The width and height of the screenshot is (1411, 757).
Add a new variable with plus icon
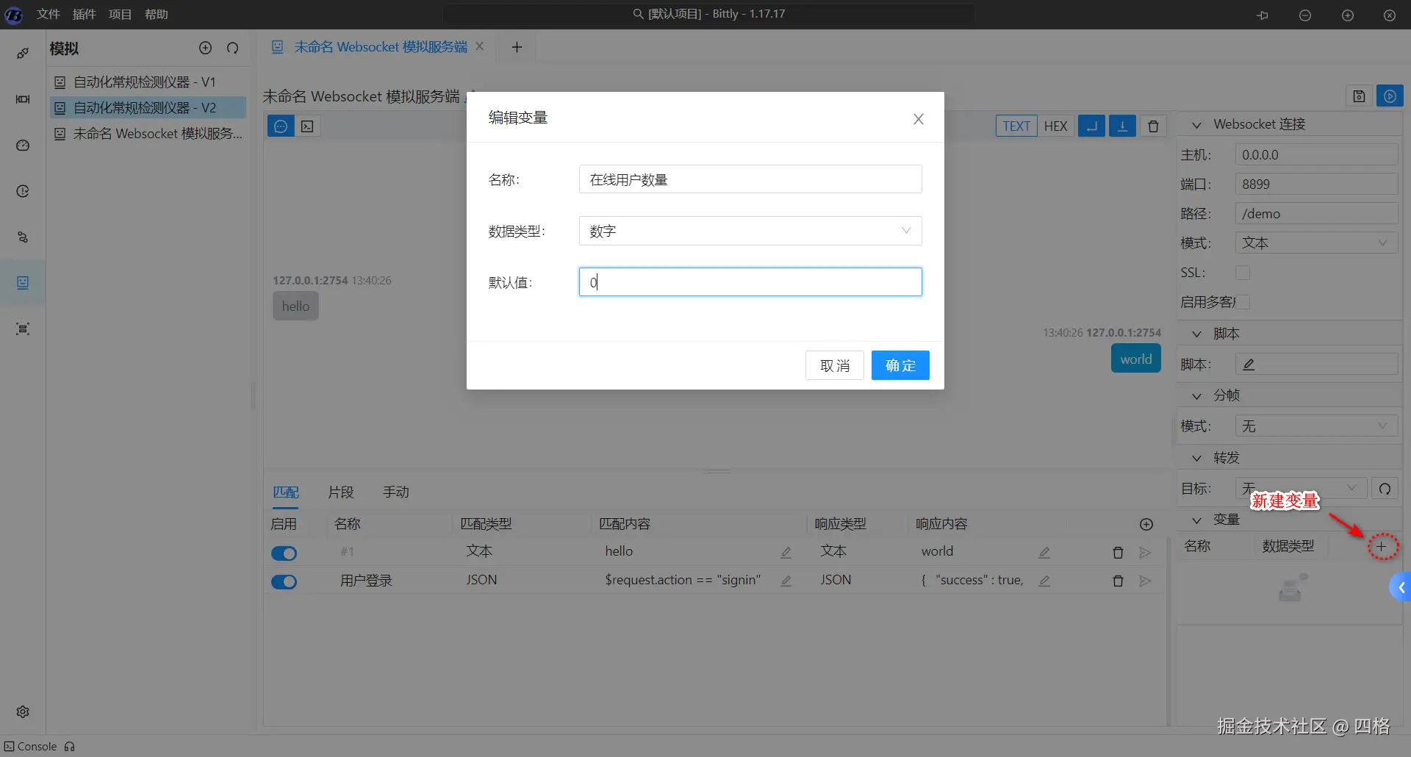point(1382,547)
